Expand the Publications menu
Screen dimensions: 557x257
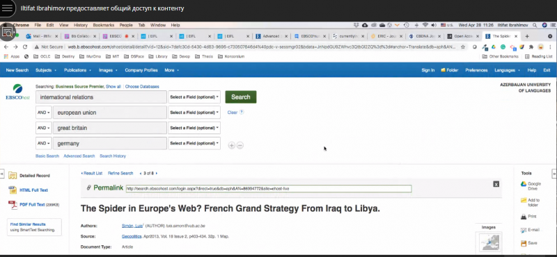coord(77,70)
